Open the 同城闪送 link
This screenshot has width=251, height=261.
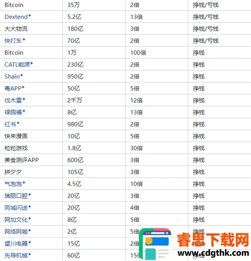click(18, 207)
